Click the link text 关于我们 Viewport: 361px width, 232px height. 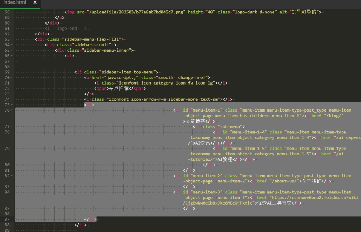[x=311, y=181]
